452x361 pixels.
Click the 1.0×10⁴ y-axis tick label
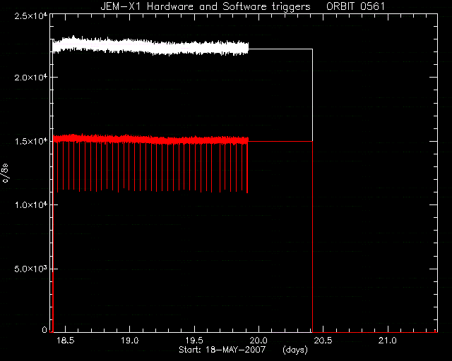point(31,204)
